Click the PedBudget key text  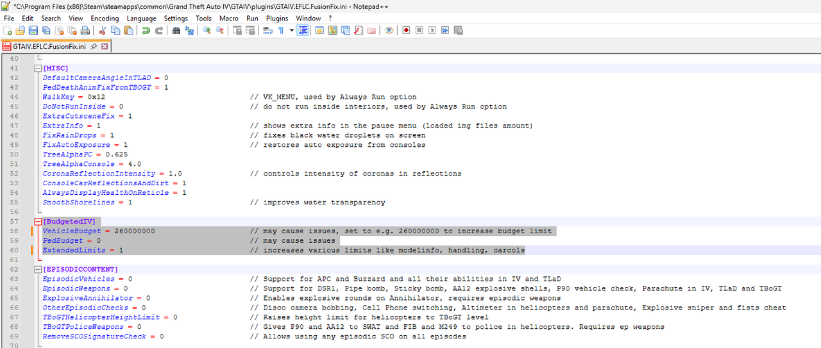(63, 240)
